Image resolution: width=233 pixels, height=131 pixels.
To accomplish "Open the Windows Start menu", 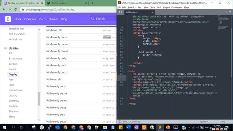I will click(x=4, y=127).
